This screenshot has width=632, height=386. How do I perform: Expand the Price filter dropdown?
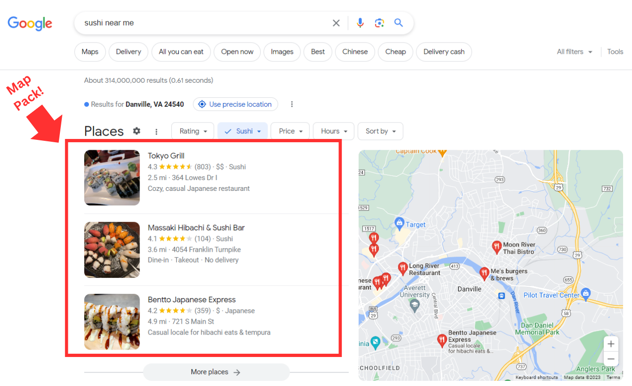tap(290, 131)
